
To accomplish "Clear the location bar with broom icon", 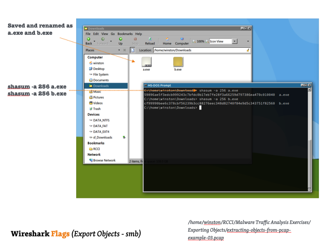I will [x=248, y=50].
